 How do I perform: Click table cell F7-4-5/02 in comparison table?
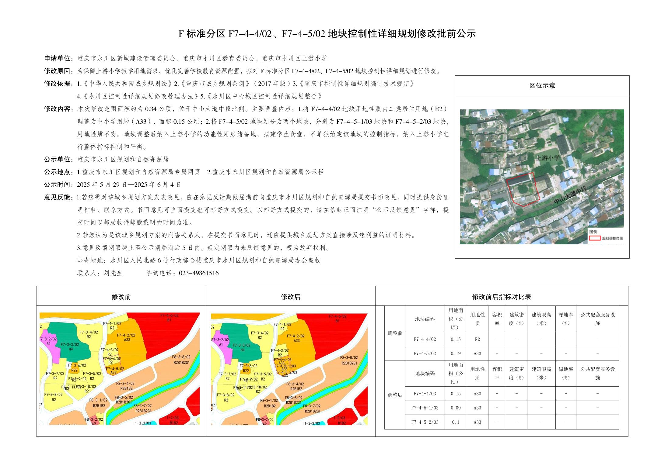point(425,353)
